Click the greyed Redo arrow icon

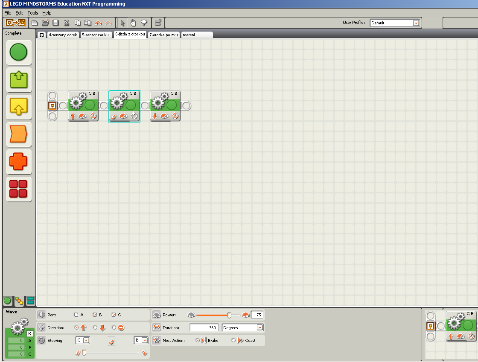(108, 23)
